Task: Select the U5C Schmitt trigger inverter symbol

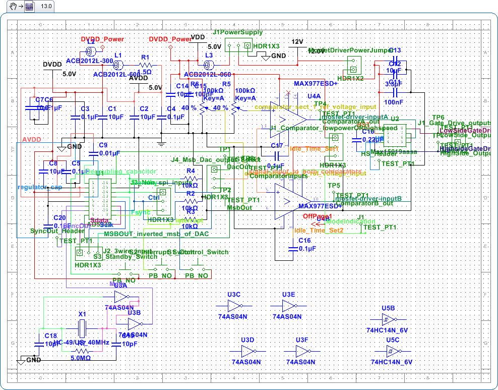Action: click(393, 351)
